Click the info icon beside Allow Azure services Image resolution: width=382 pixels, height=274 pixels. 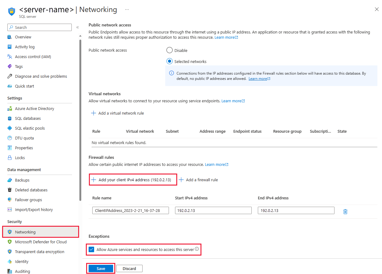tap(197, 249)
